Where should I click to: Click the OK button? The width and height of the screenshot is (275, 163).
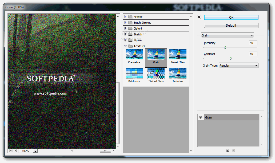tap(231, 17)
